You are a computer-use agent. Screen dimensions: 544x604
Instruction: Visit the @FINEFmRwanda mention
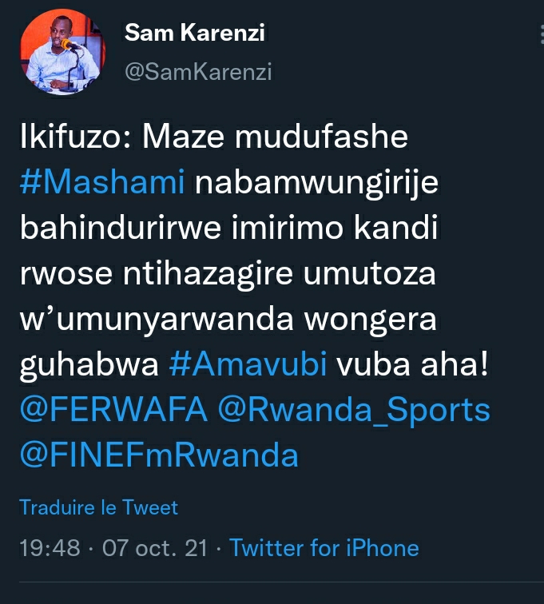click(159, 455)
